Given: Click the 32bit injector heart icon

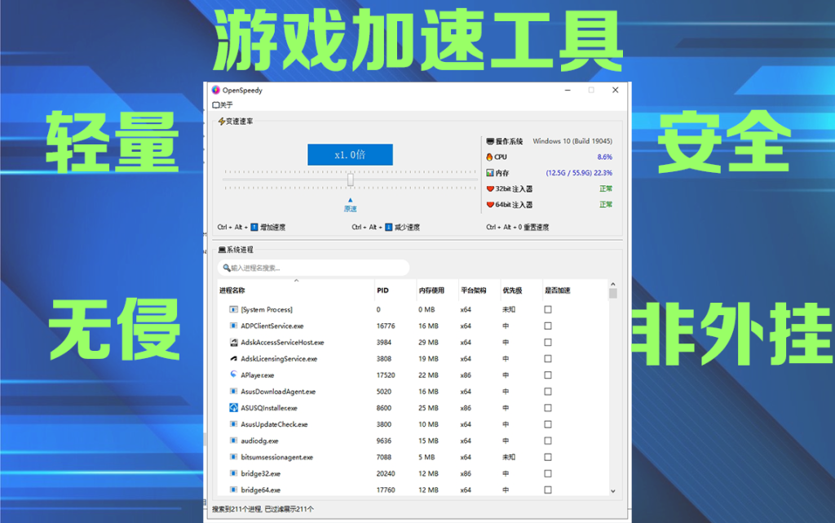Looking at the screenshot, I should 489,188.
